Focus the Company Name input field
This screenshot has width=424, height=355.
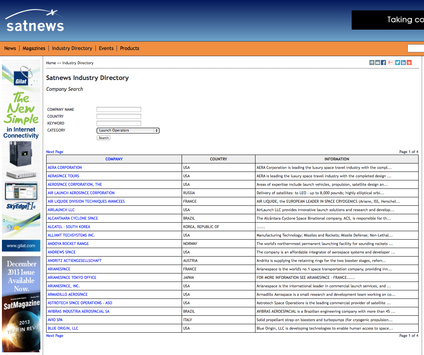[119, 110]
